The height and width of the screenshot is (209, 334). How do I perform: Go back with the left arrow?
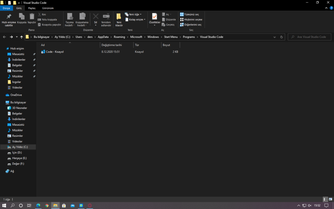click(4, 37)
